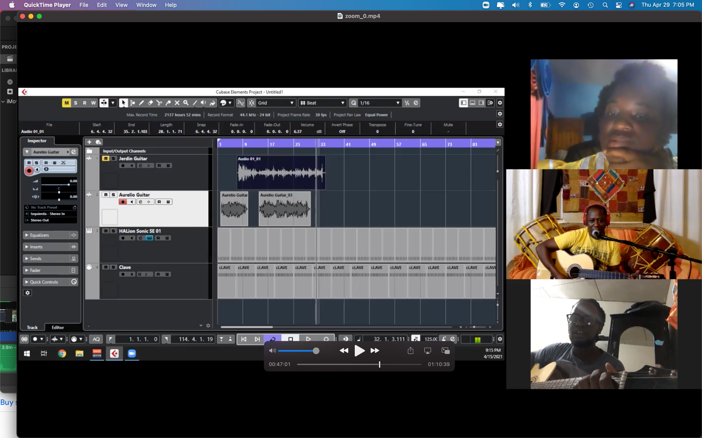
Task: Click the QuickTime fast-forward button
Action: pyautogui.click(x=375, y=350)
